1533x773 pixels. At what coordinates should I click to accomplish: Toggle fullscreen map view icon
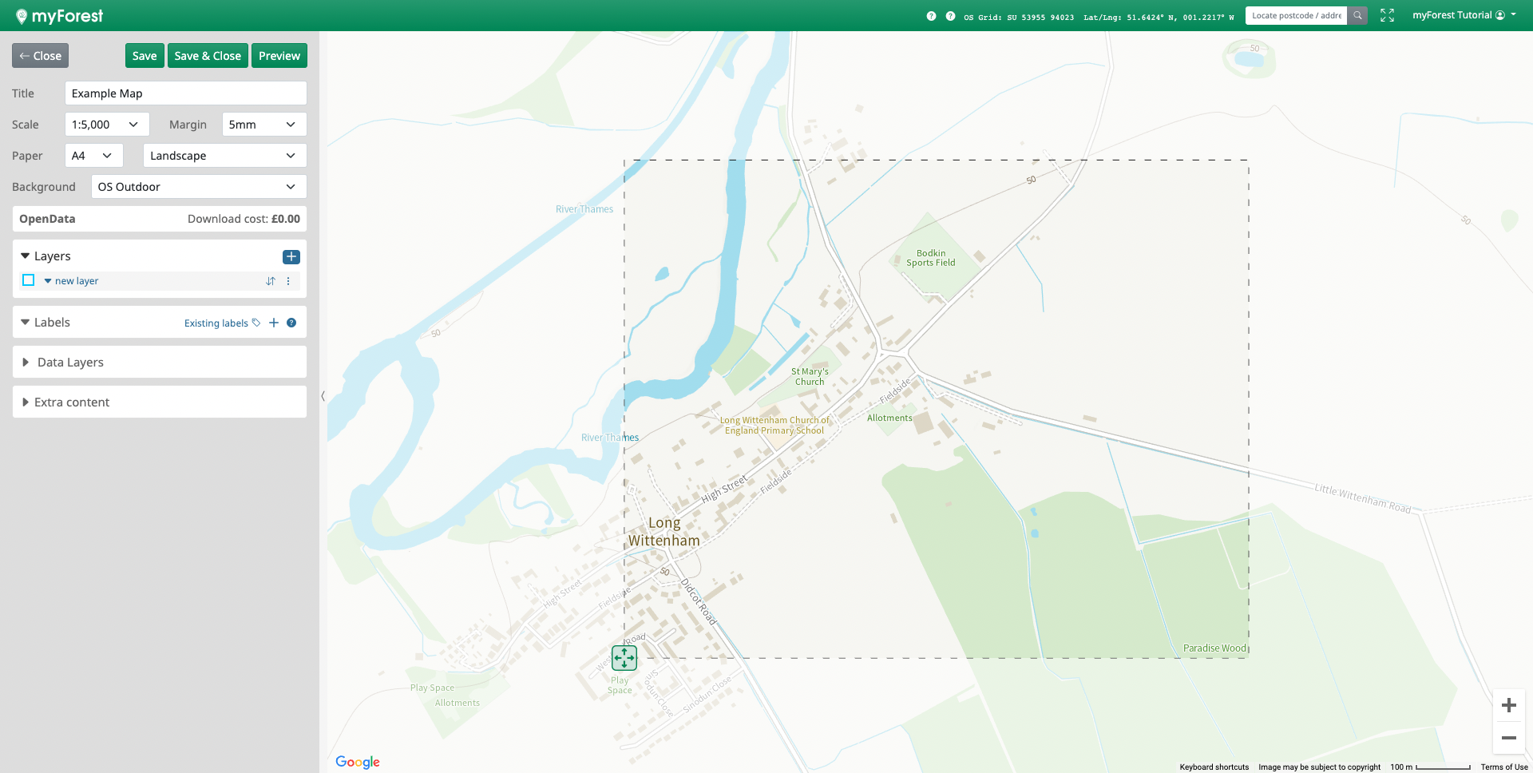point(1387,15)
